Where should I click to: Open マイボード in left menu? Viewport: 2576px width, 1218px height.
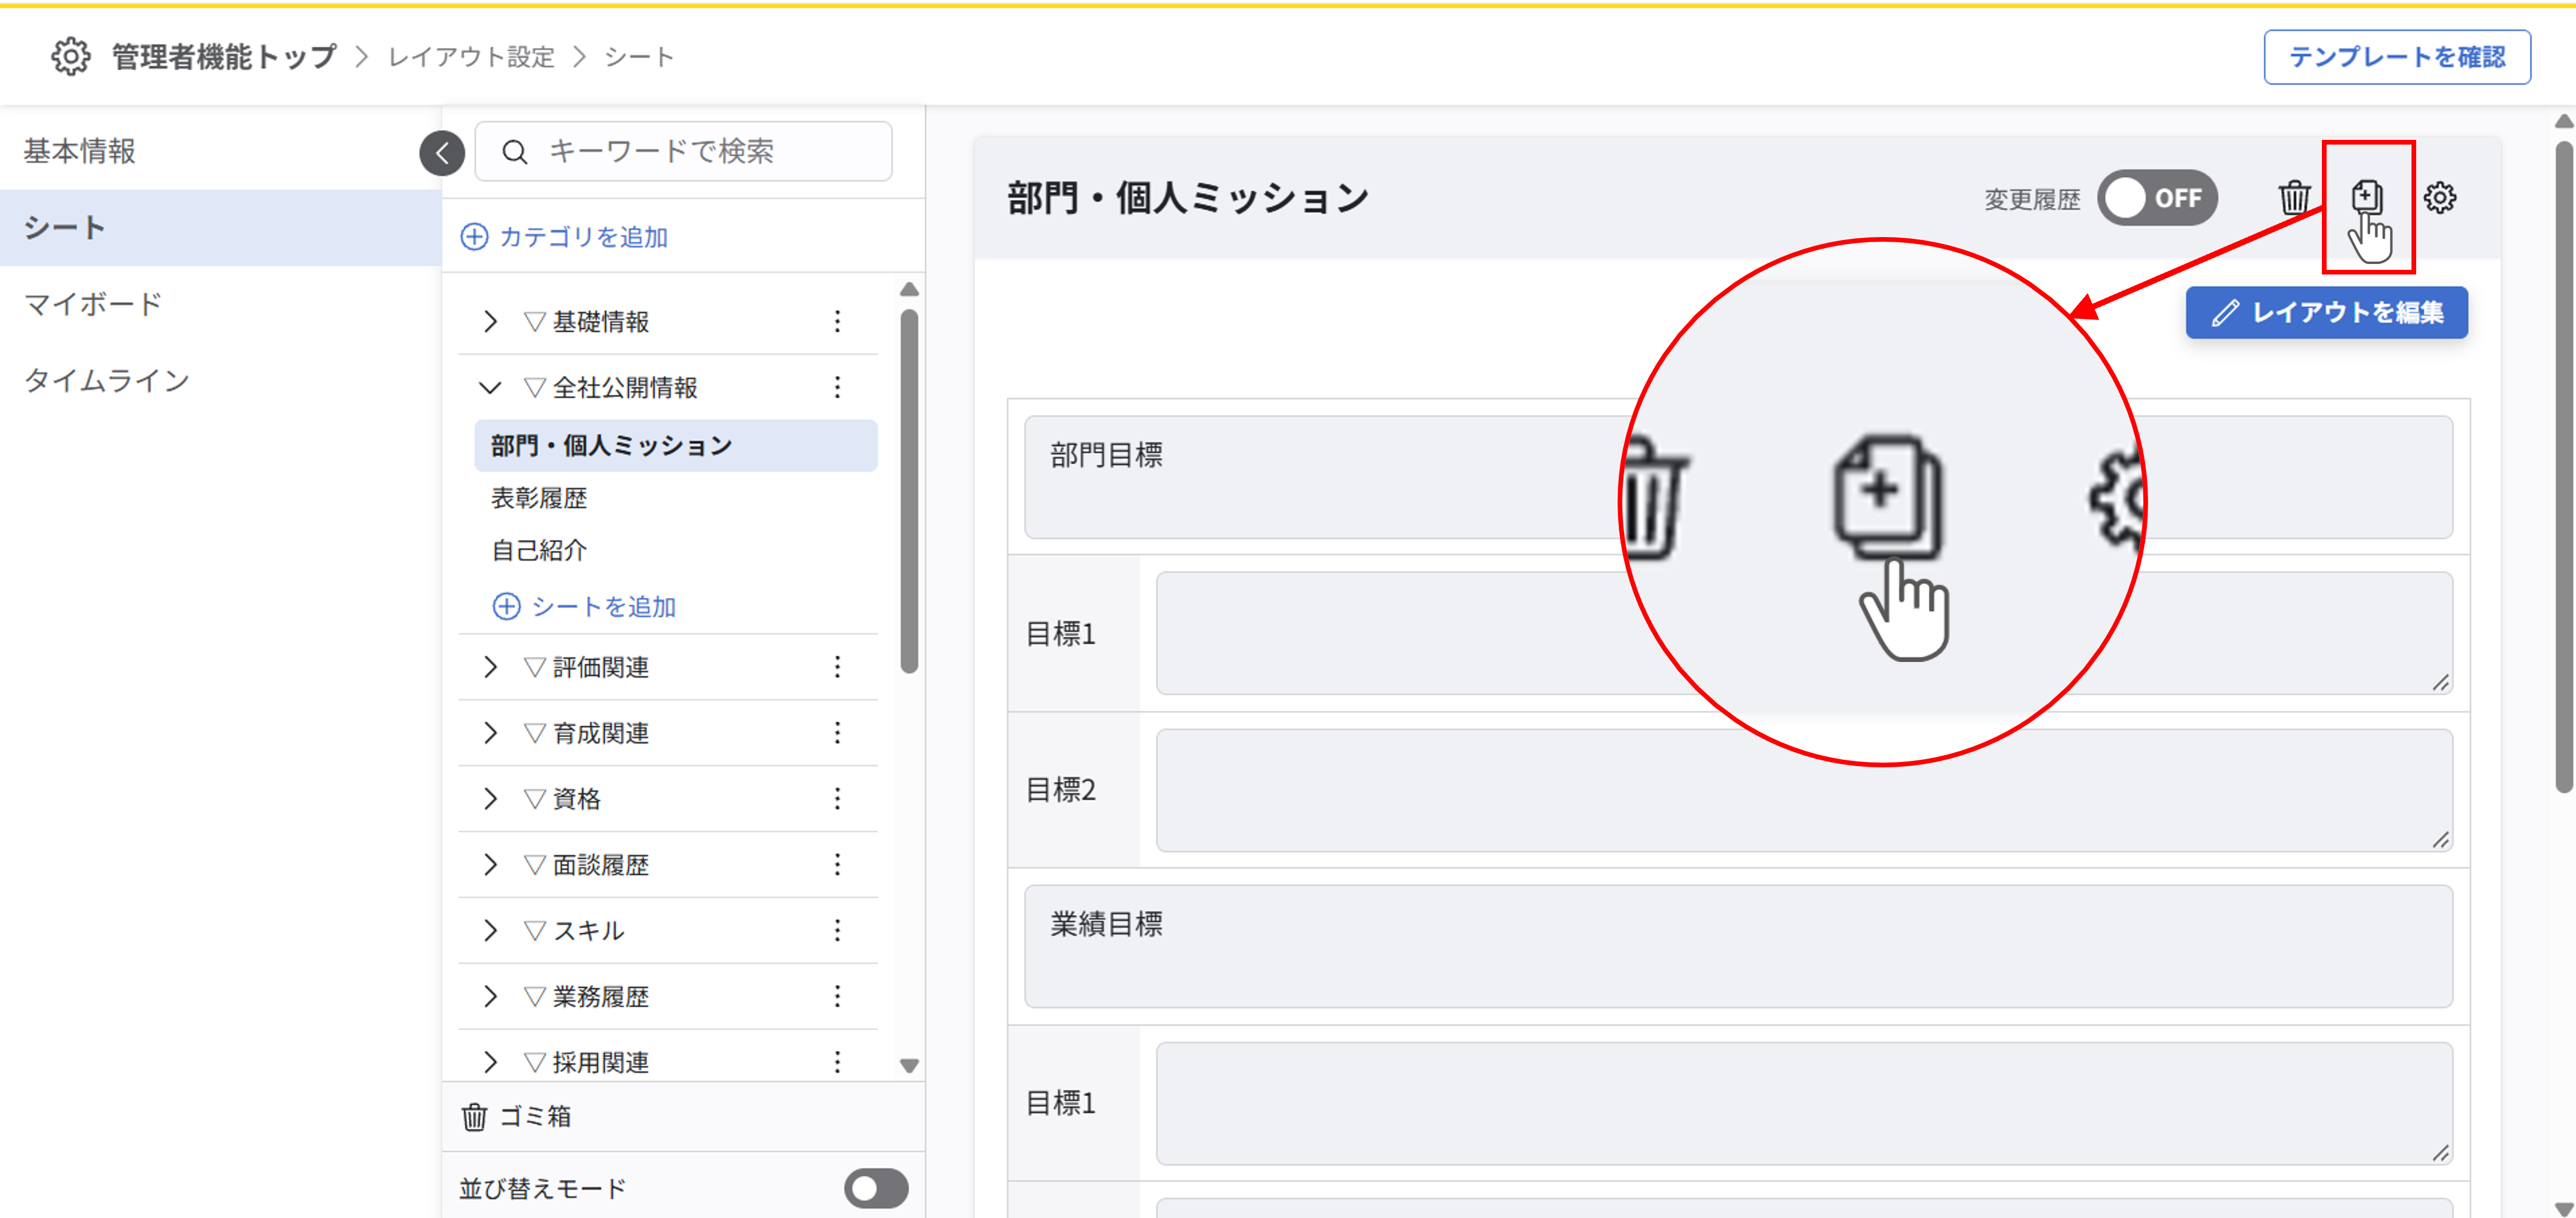click(x=220, y=304)
